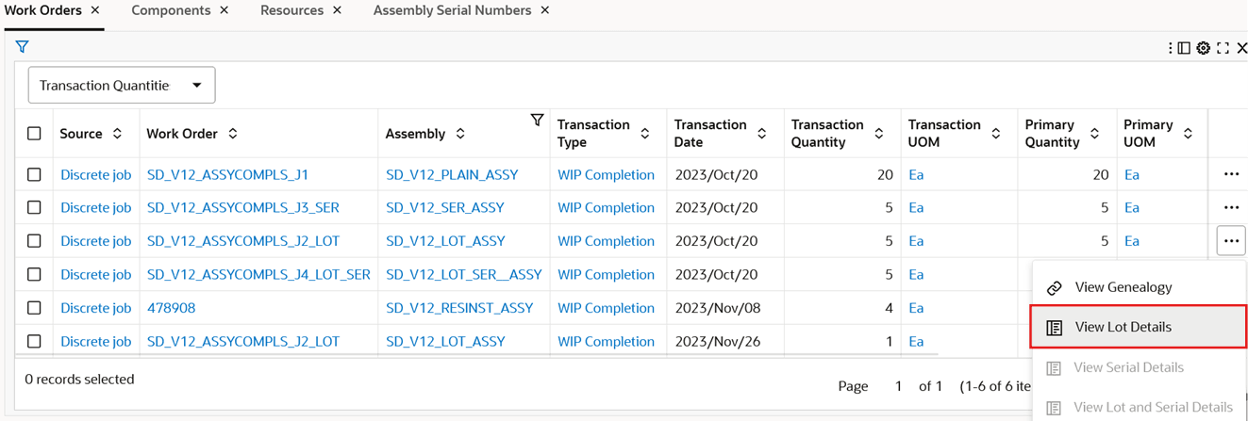1248x421 pixels.
Task: Click the 2023/Nov/08 transaction date cell
Action: 718,308
